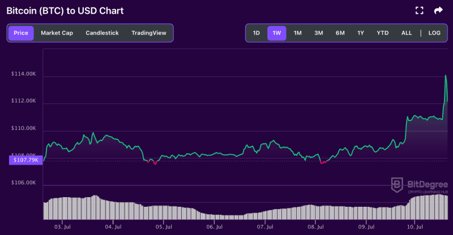The width and height of the screenshot is (453, 235).
Task: Click the $107.79K price marker label
Action: coord(25,160)
